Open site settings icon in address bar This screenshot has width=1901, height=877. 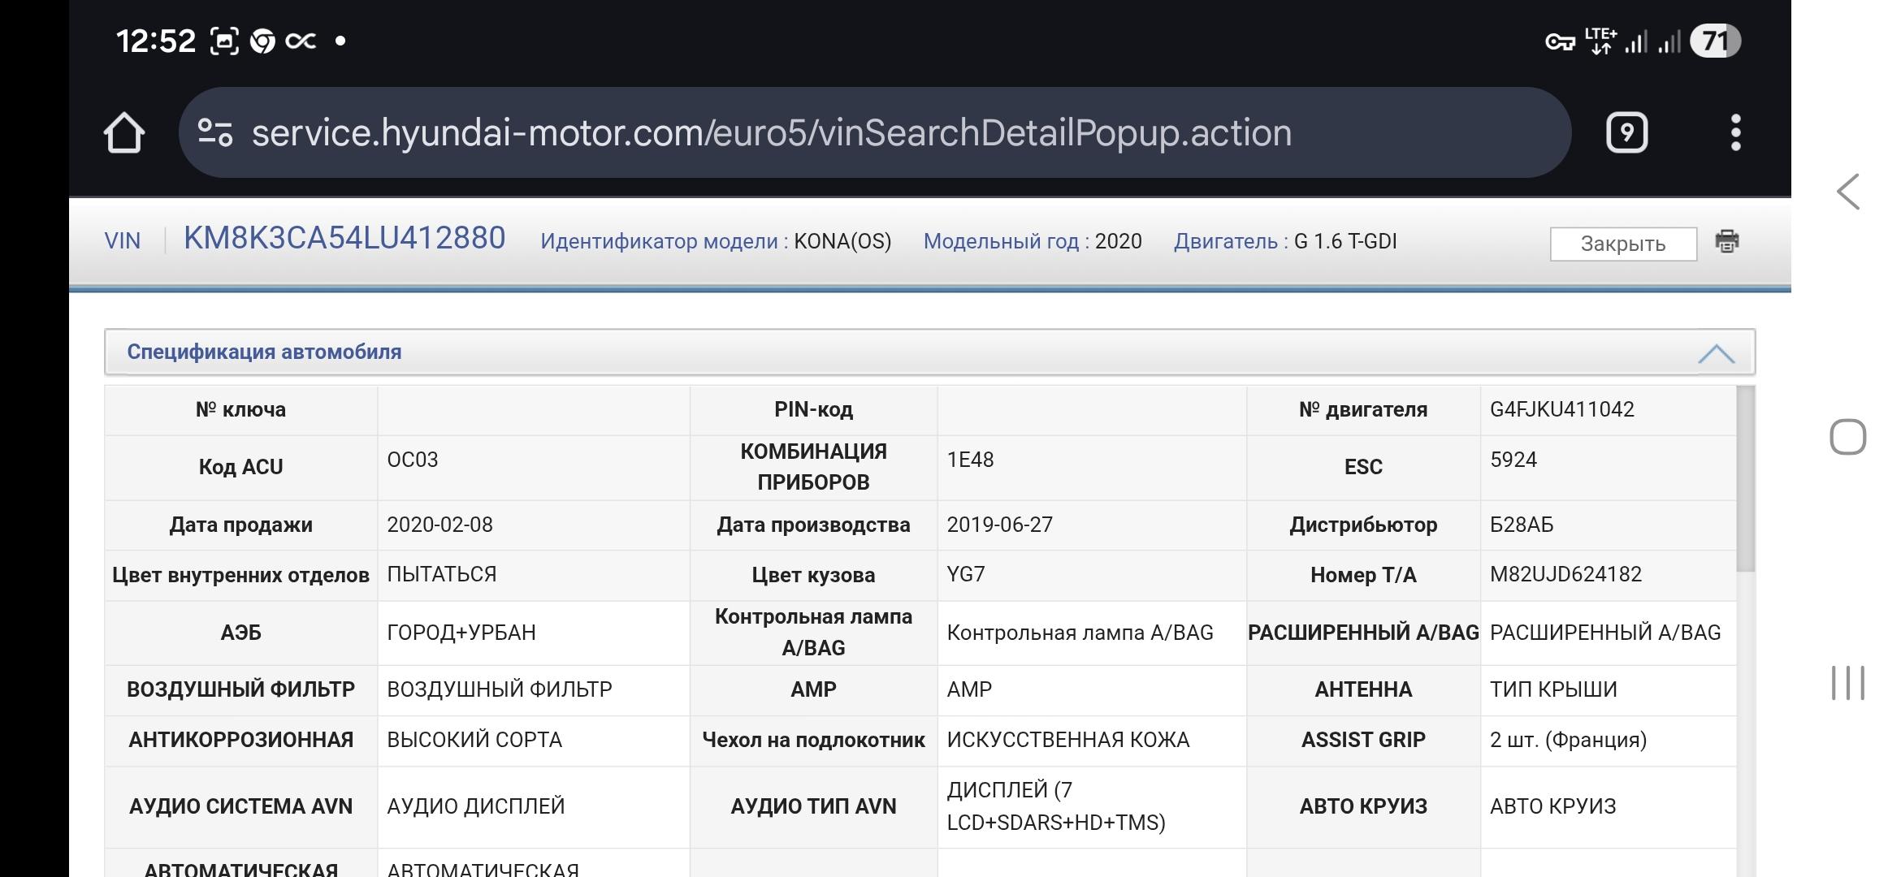215,133
